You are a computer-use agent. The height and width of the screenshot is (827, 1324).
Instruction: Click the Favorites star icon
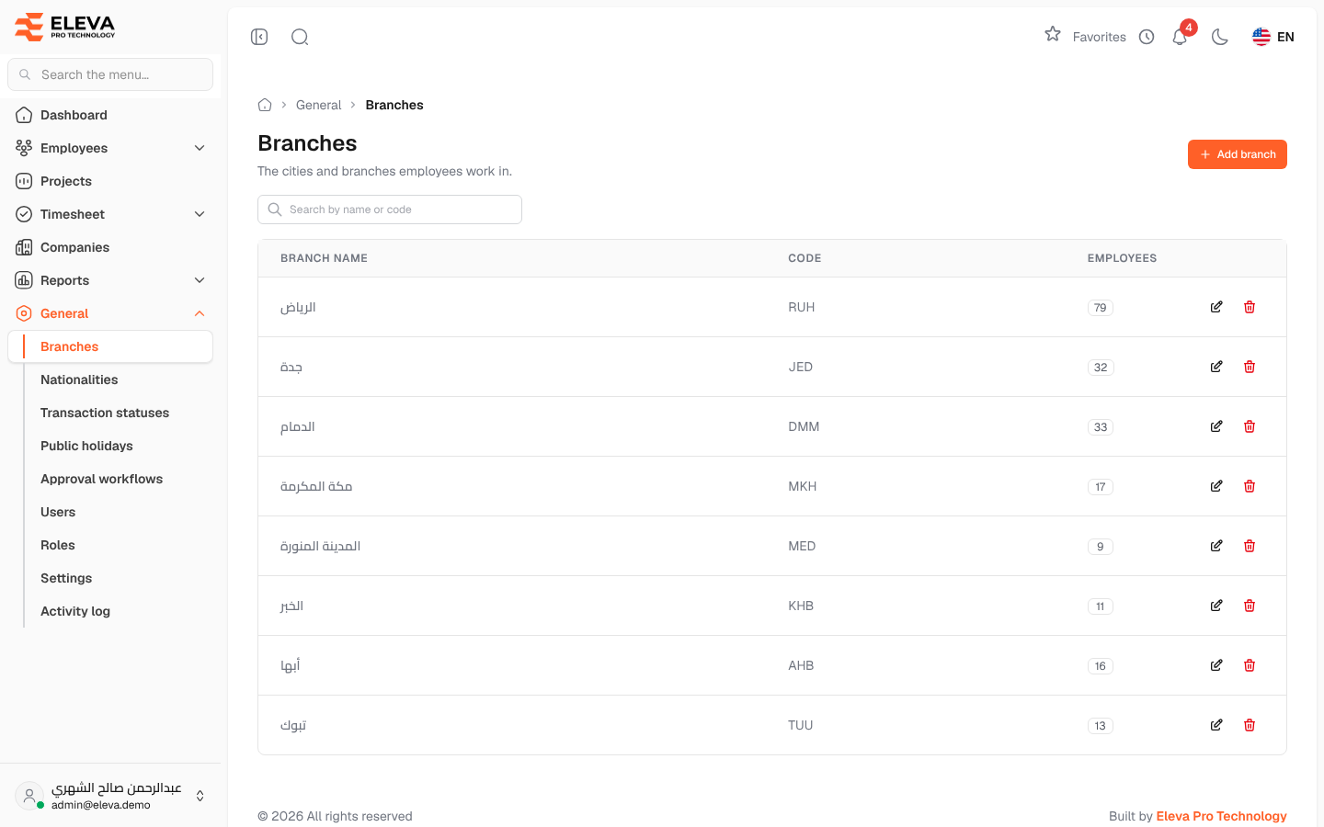pos(1053,34)
